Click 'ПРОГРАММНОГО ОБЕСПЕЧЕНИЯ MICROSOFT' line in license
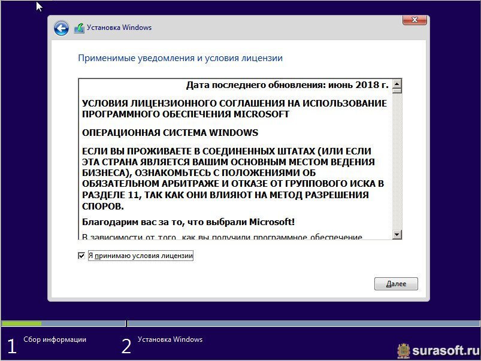Image resolution: width=481 pixels, height=361 pixels. [x=186, y=114]
